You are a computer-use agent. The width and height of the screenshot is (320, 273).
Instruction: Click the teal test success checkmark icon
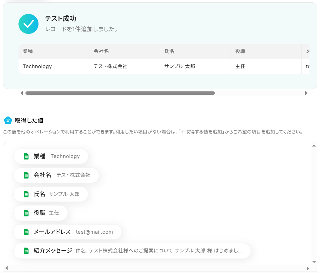tap(28, 24)
